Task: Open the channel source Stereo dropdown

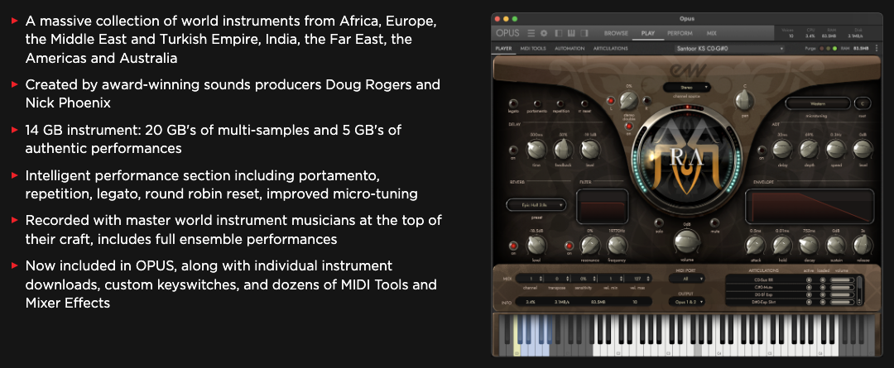Action: pyautogui.click(x=686, y=87)
